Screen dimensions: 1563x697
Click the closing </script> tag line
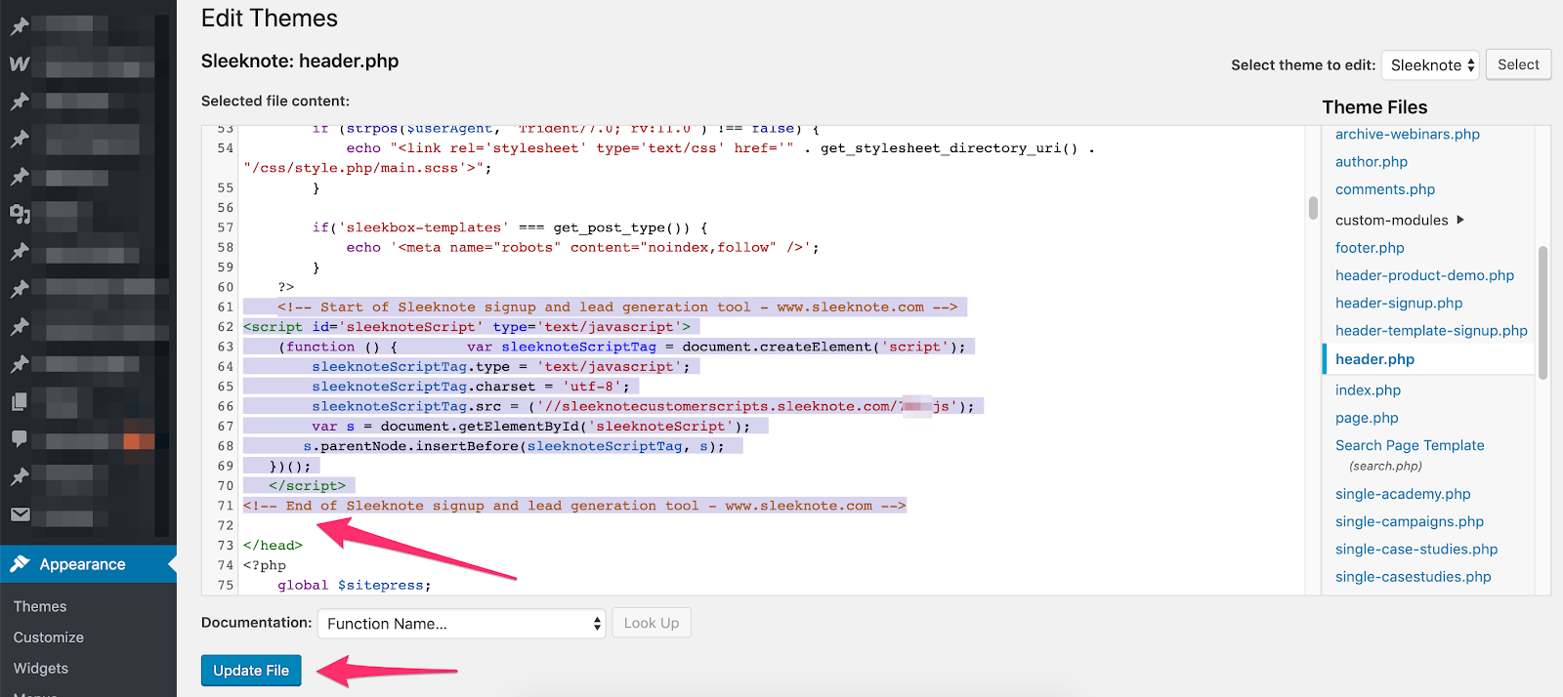tap(307, 485)
